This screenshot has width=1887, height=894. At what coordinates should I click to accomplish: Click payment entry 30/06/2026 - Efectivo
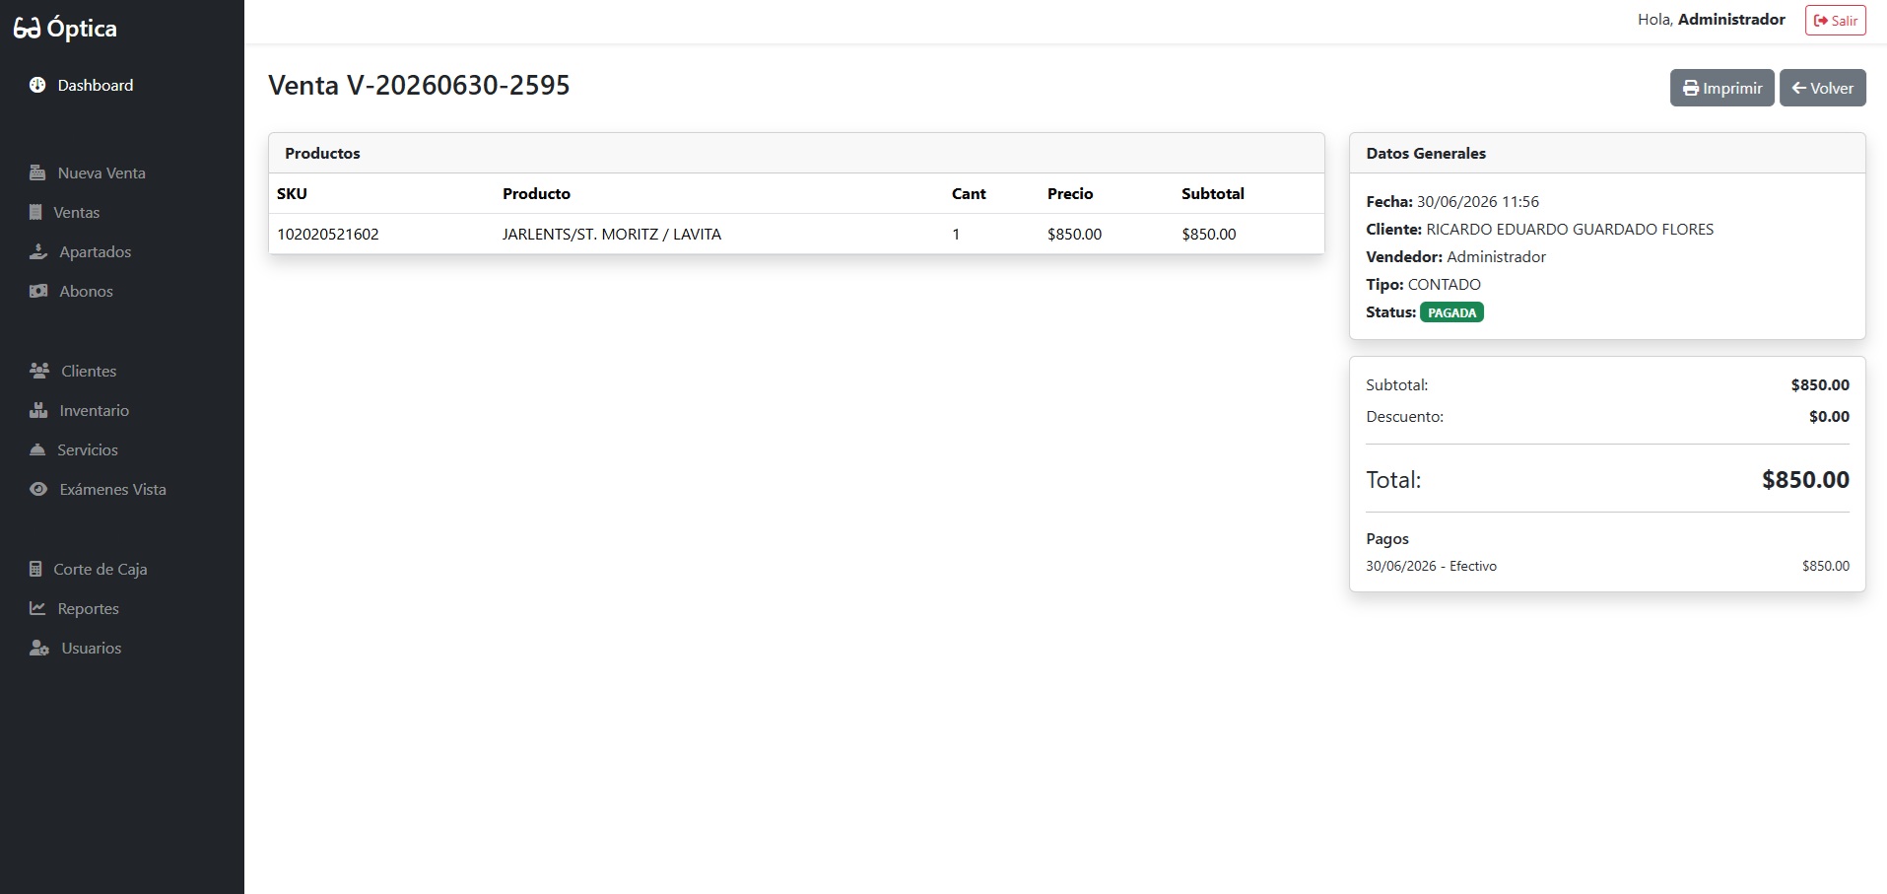pos(1431,566)
